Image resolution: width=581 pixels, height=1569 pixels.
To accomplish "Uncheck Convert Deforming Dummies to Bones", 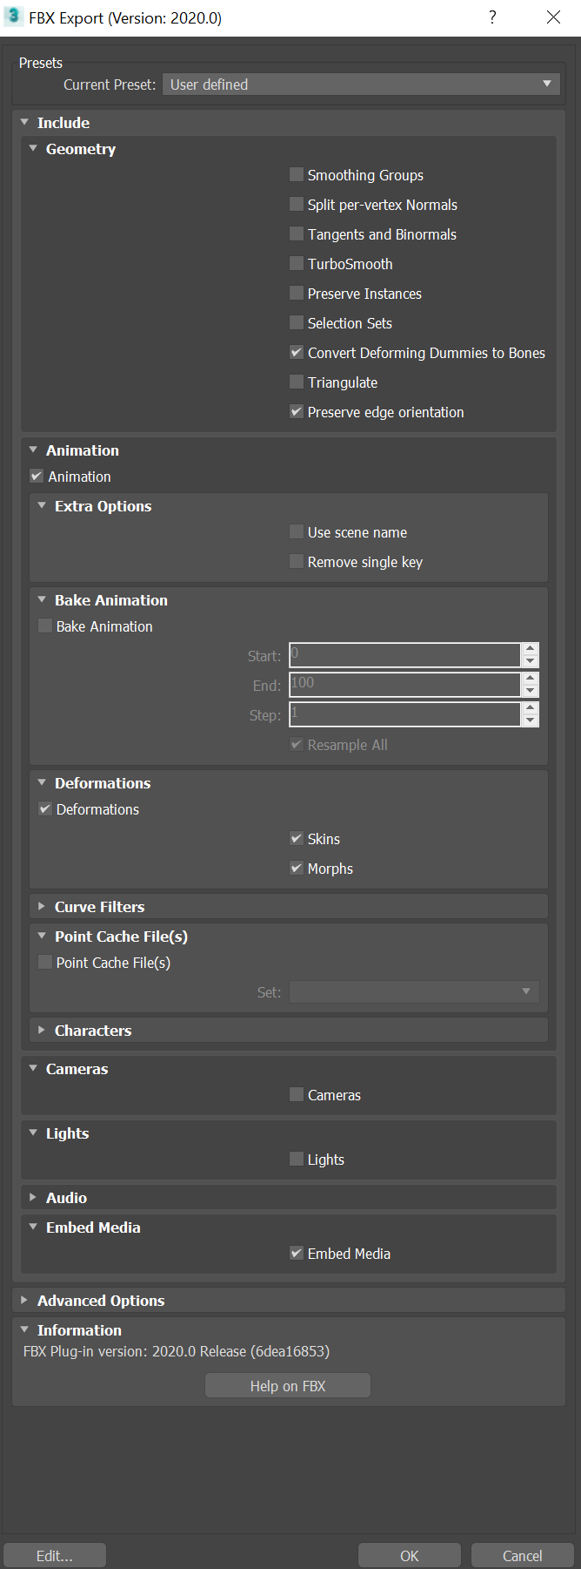I will pos(297,353).
